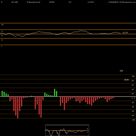136x136 pixels.
Task: Click the MR panel right axis label 40
Action: click(133, 89)
